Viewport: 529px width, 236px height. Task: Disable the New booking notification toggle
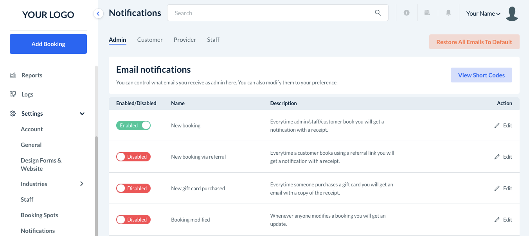(x=133, y=125)
